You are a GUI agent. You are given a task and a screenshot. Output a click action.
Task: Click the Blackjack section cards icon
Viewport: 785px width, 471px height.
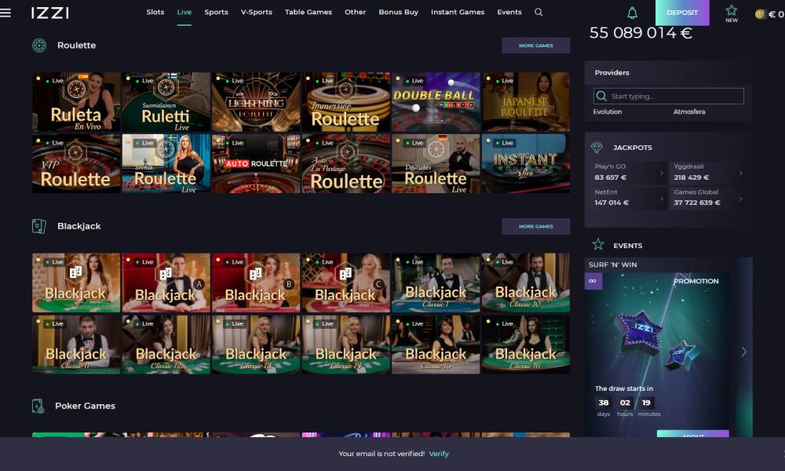tap(38, 226)
